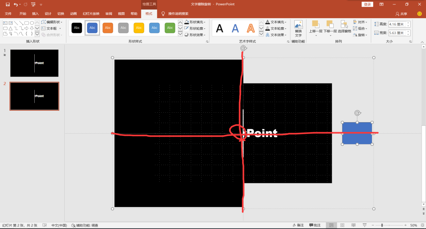Open shape styles dialog launcher
Viewport: 426px width, 229px height.
(x=207, y=41)
